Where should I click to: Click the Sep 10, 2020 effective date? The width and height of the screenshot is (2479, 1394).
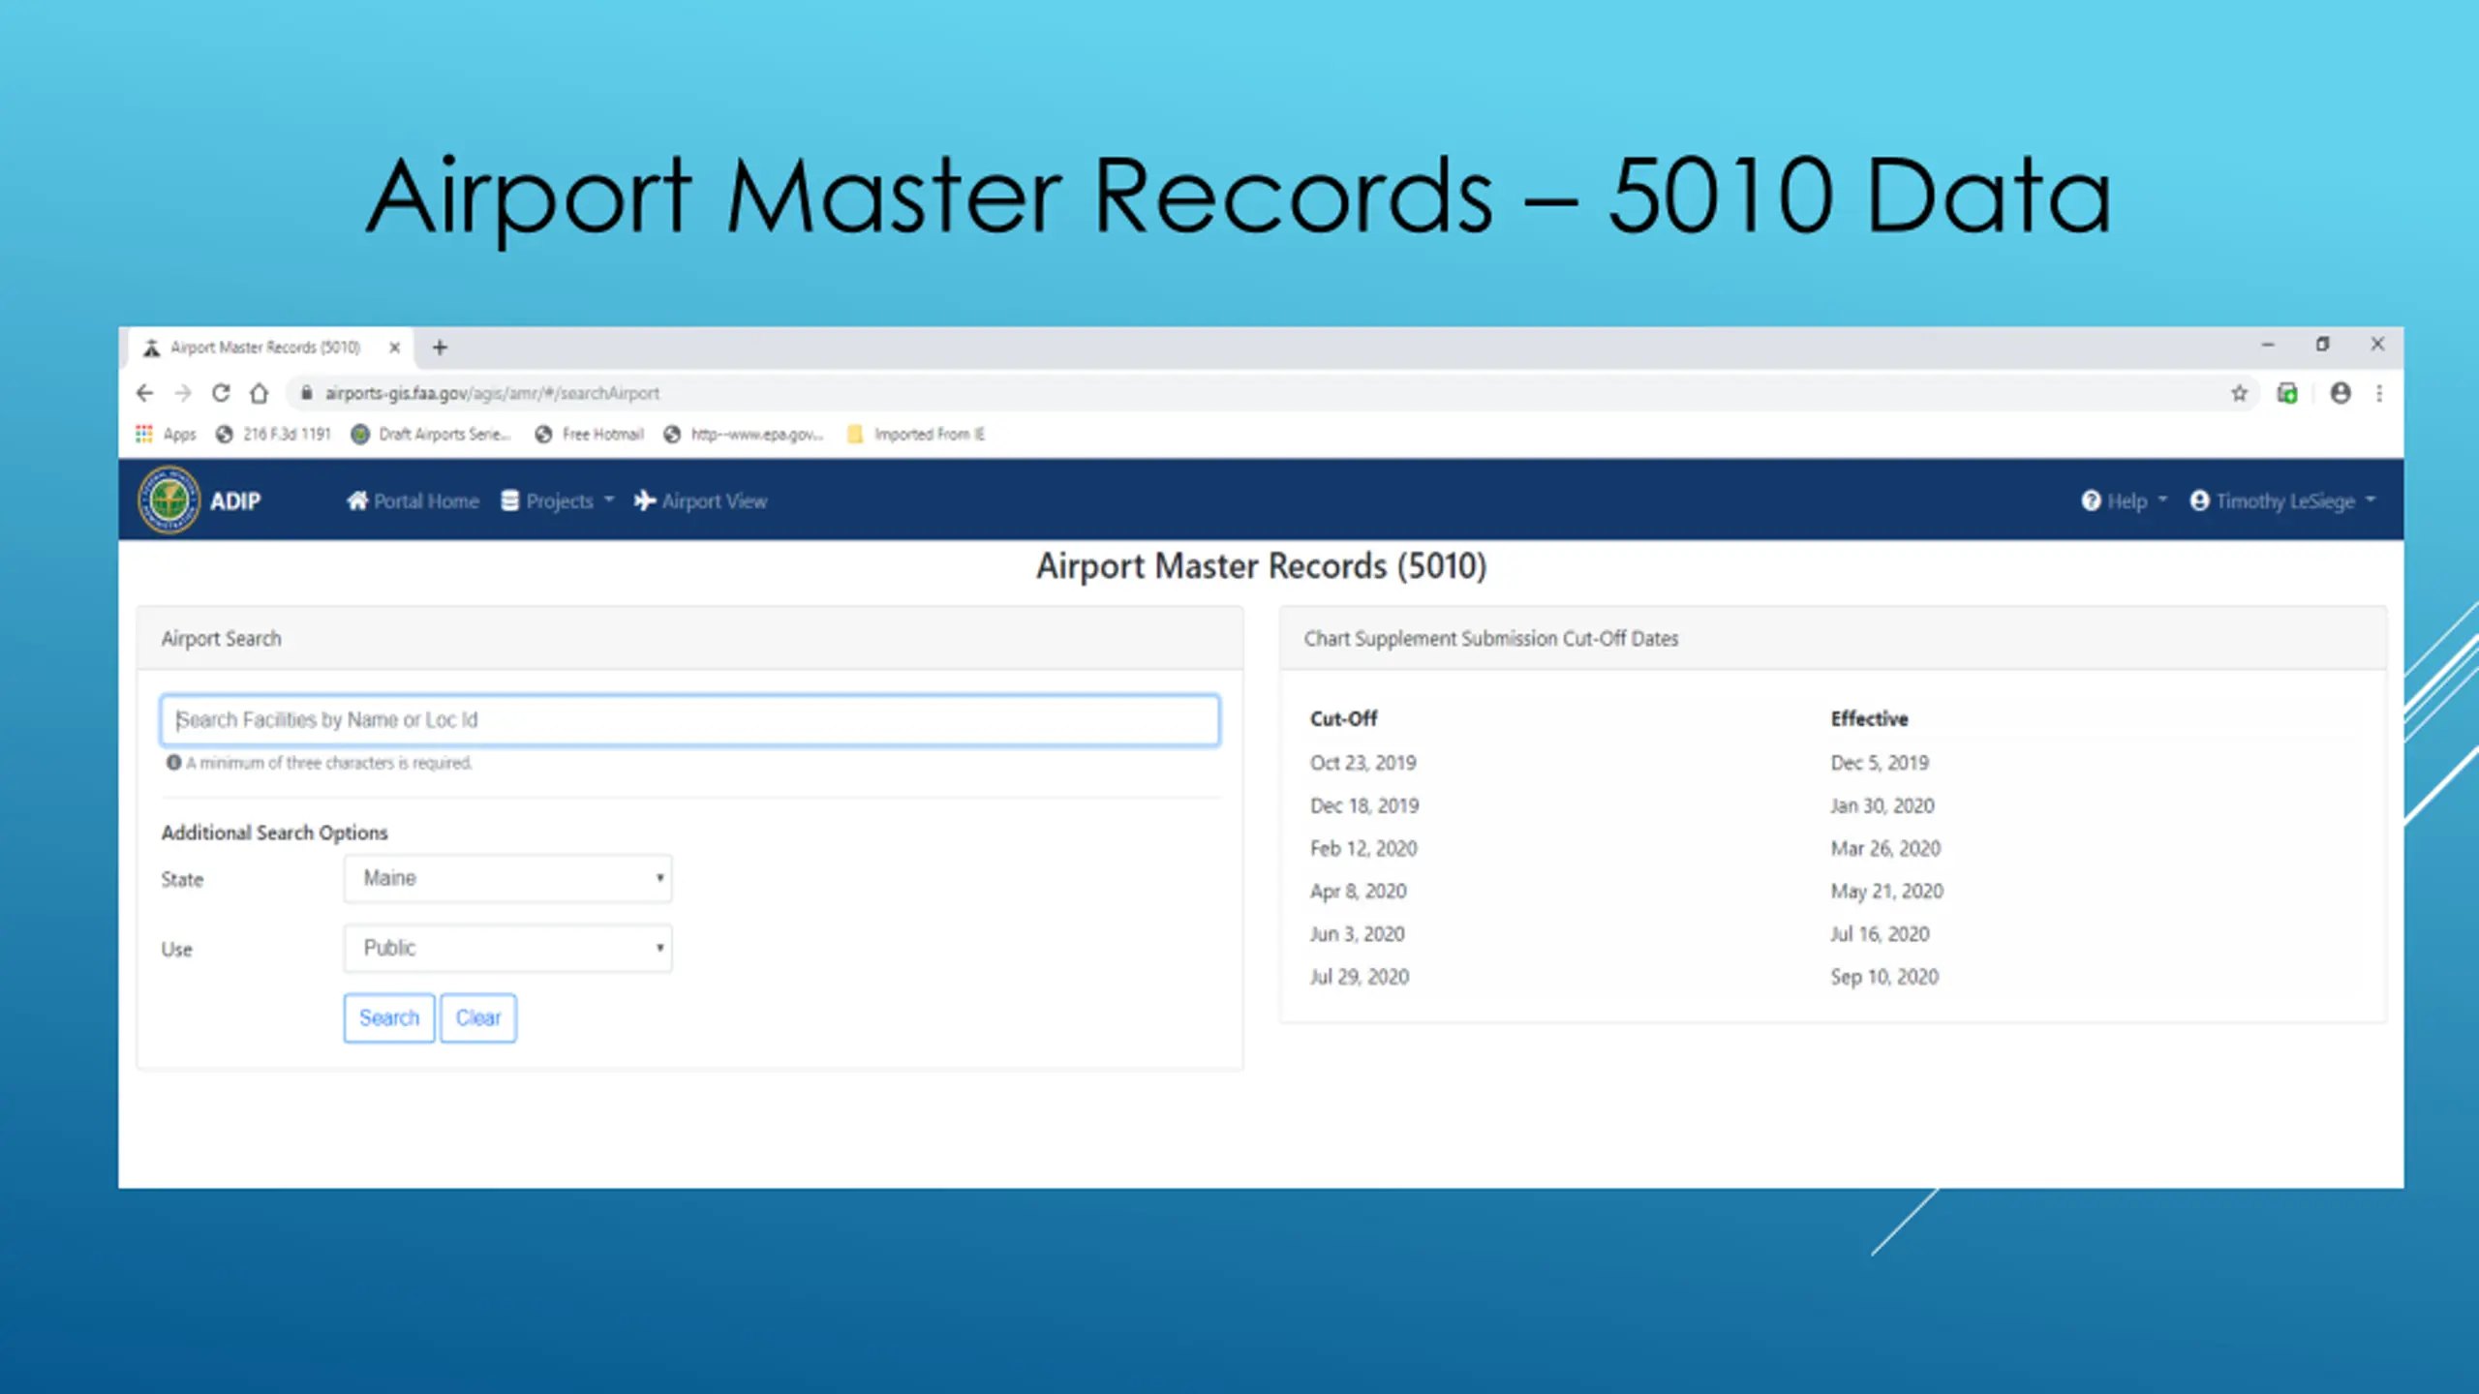pos(1884,977)
